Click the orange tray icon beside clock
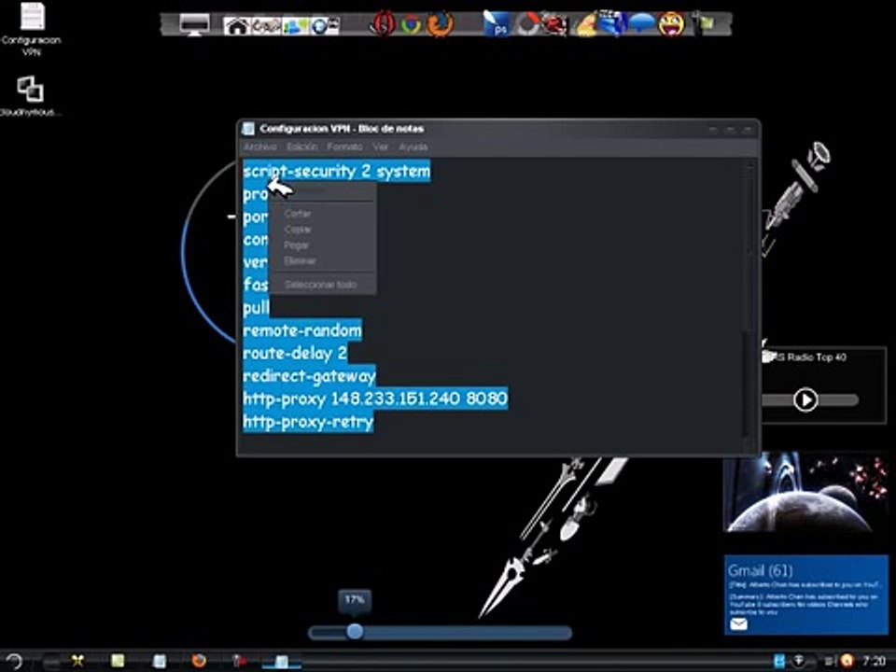This screenshot has height=672, width=896. point(847,661)
